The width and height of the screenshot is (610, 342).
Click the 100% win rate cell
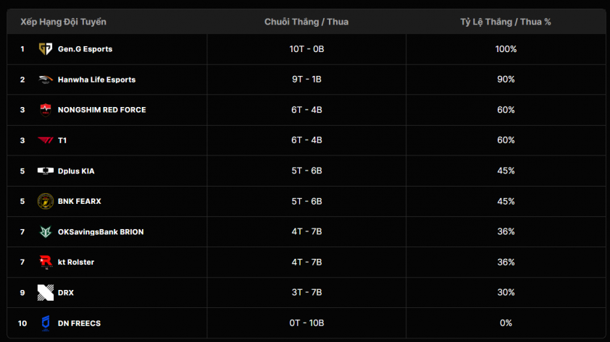(x=506, y=49)
